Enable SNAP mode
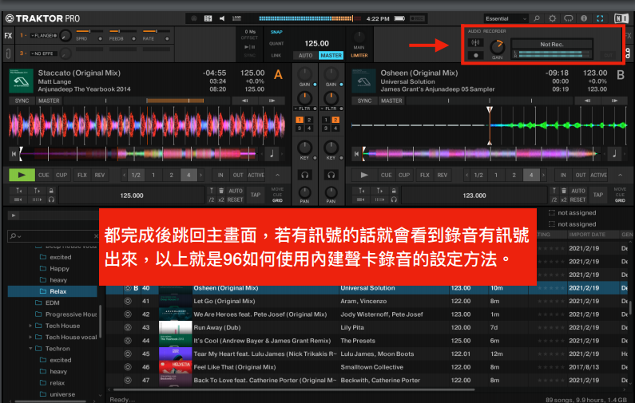The height and width of the screenshot is (403, 635). (276, 32)
